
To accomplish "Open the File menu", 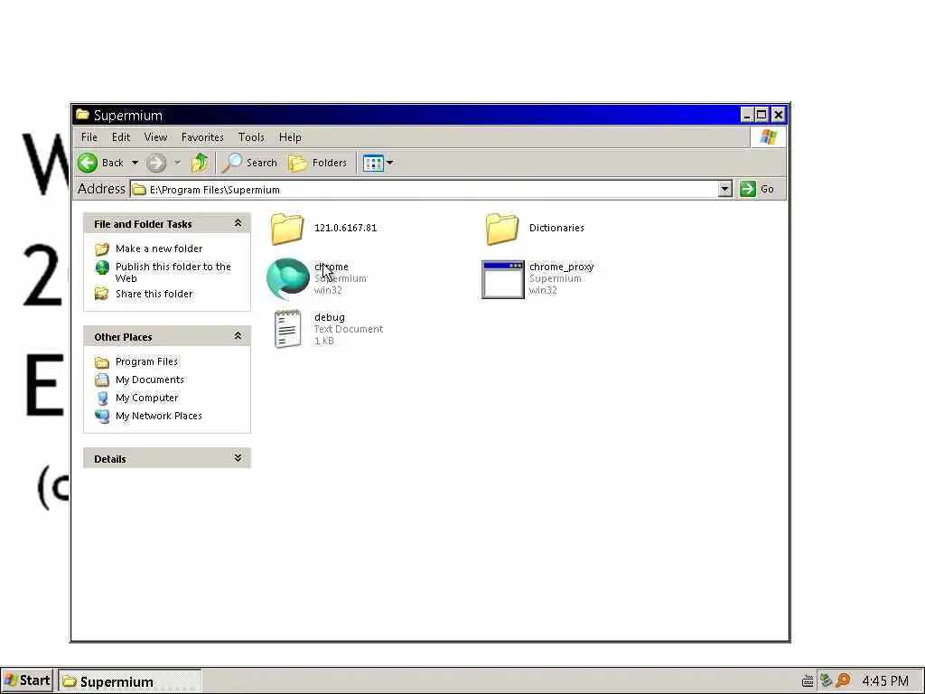I will [89, 137].
